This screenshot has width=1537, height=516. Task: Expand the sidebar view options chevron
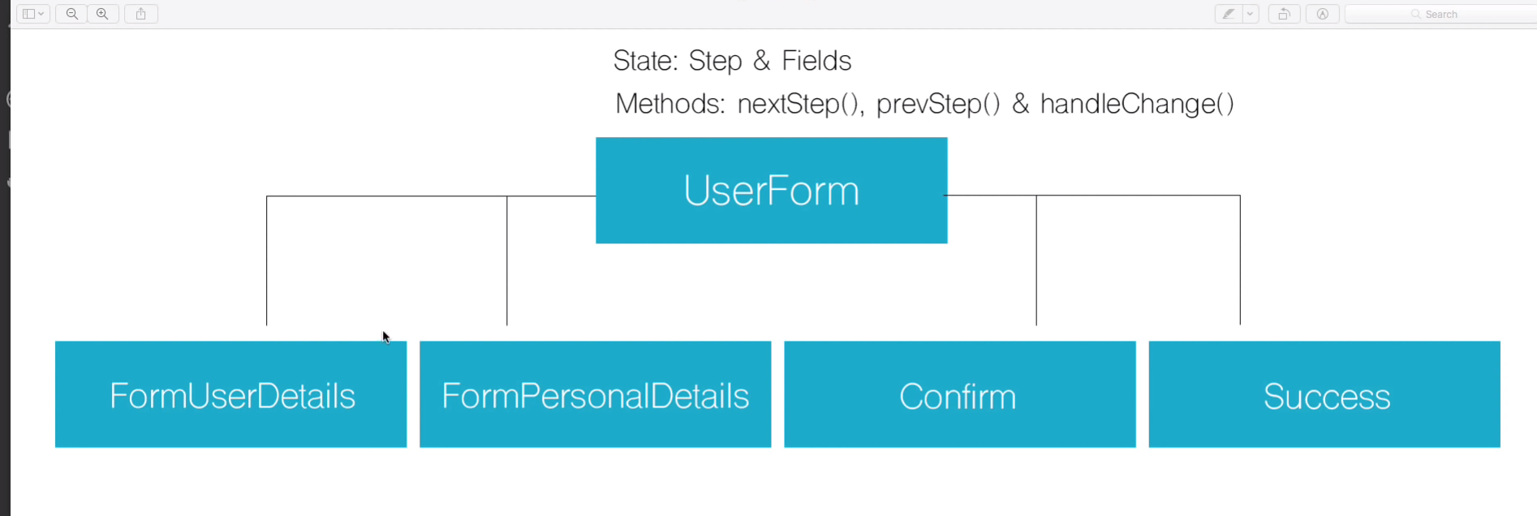point(41,14)
